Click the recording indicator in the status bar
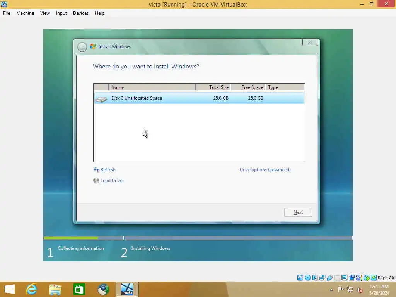Image resolution: width=396 pixels, height=297 pixels. click(x=352, y=278)
